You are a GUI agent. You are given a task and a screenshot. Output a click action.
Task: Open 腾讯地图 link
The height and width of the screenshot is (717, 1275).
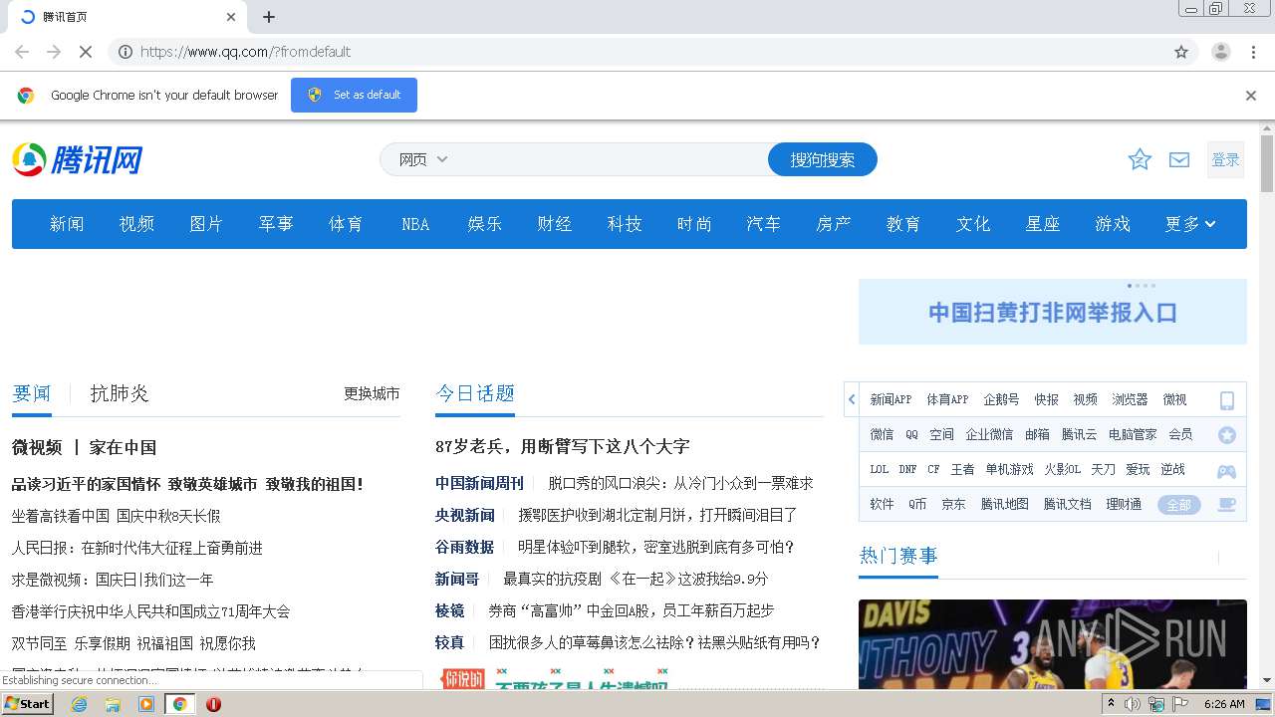coord(1004,505)
